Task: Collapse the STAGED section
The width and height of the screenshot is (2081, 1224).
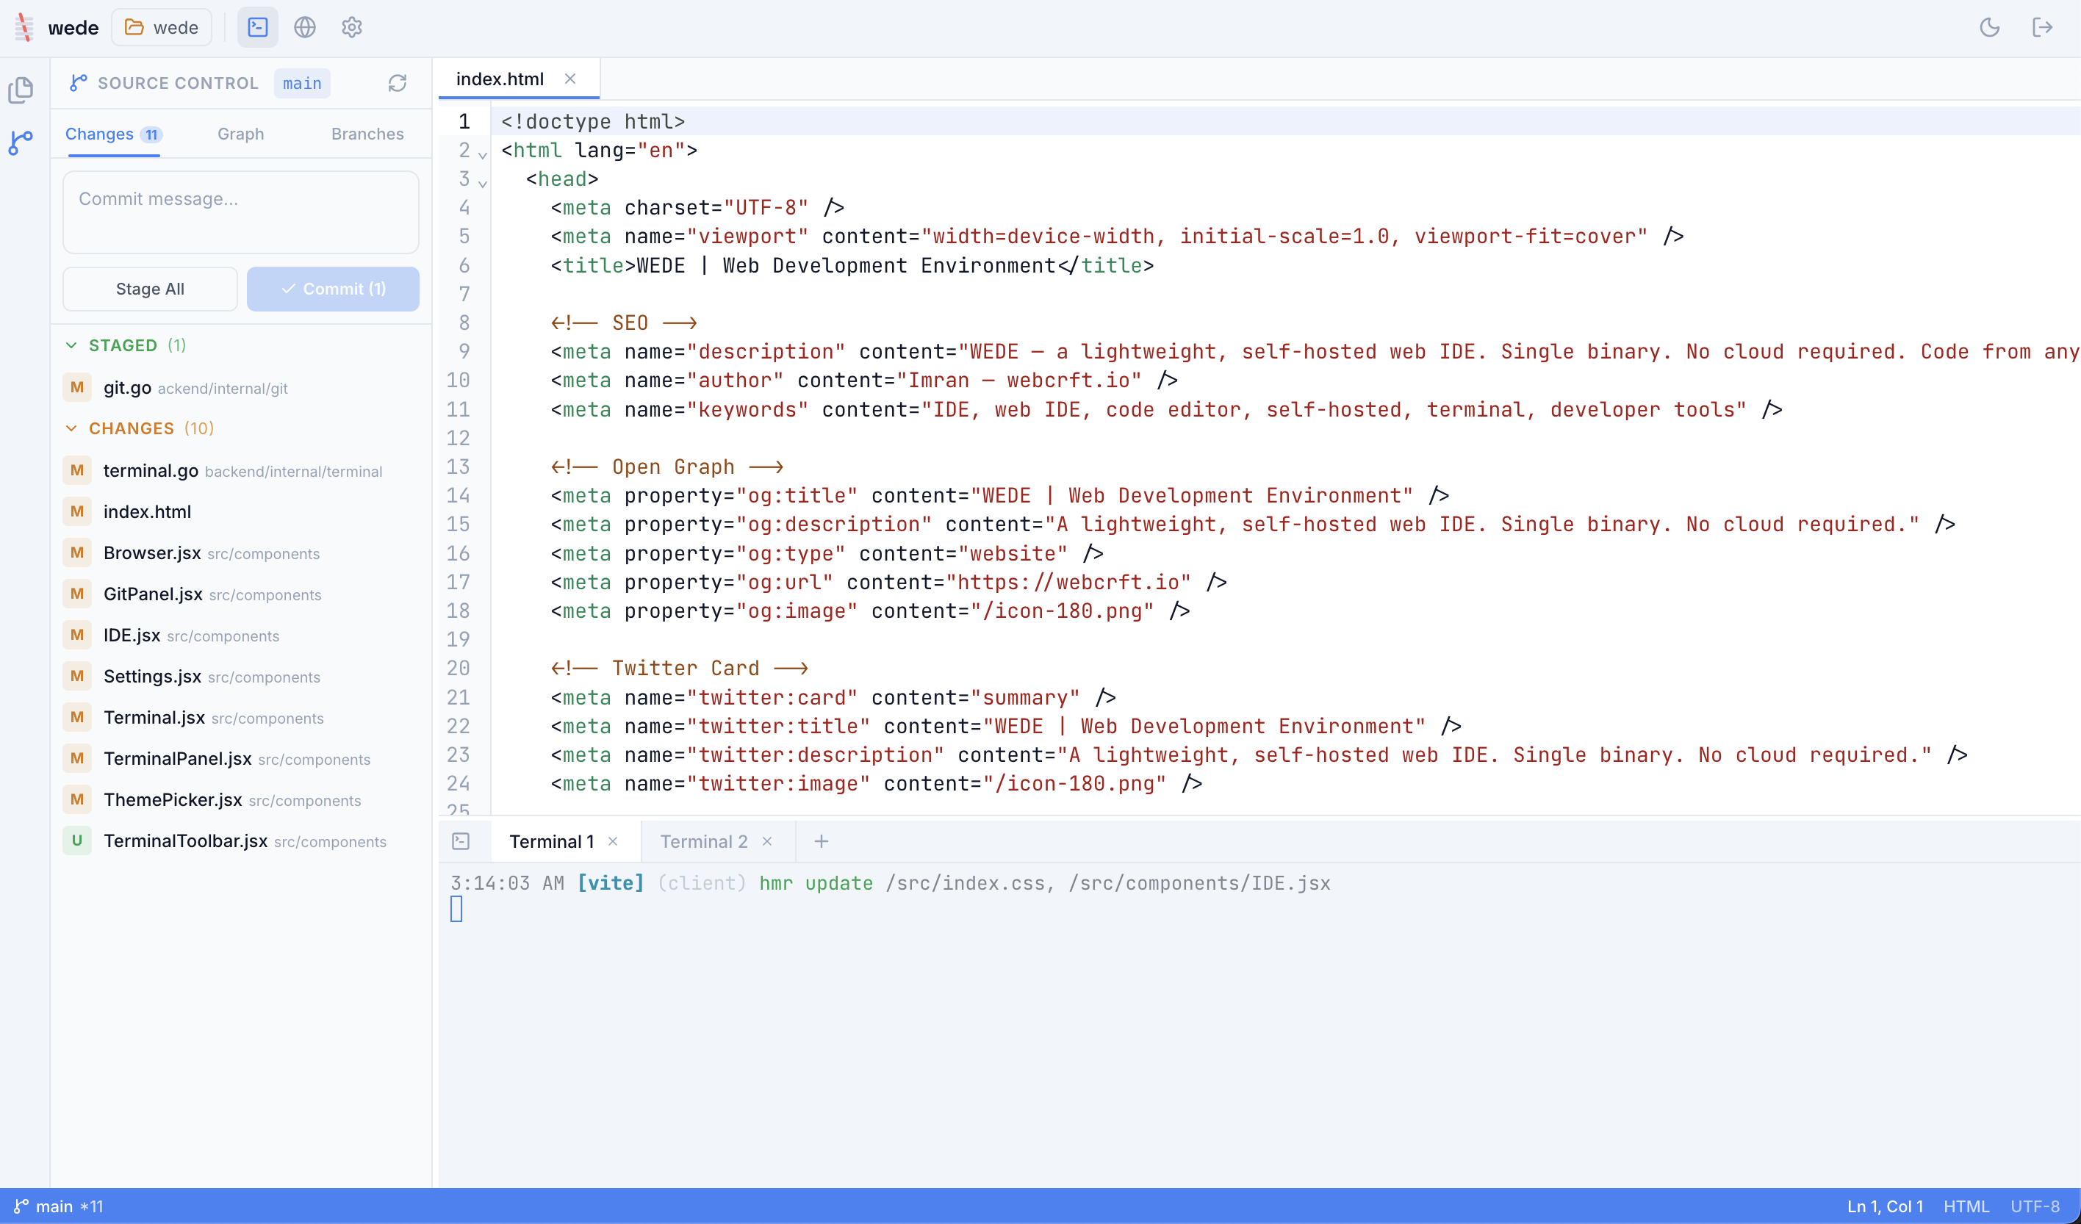Action: pos(72,345)
